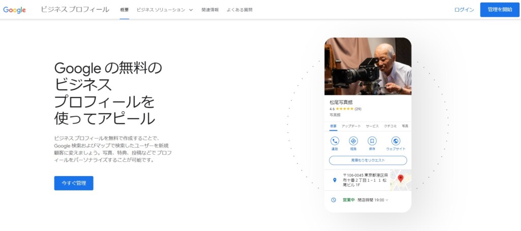The image size is (521, 231).
Task: Click the 見積もりをリクエスト button
Action: pos(368,160)
